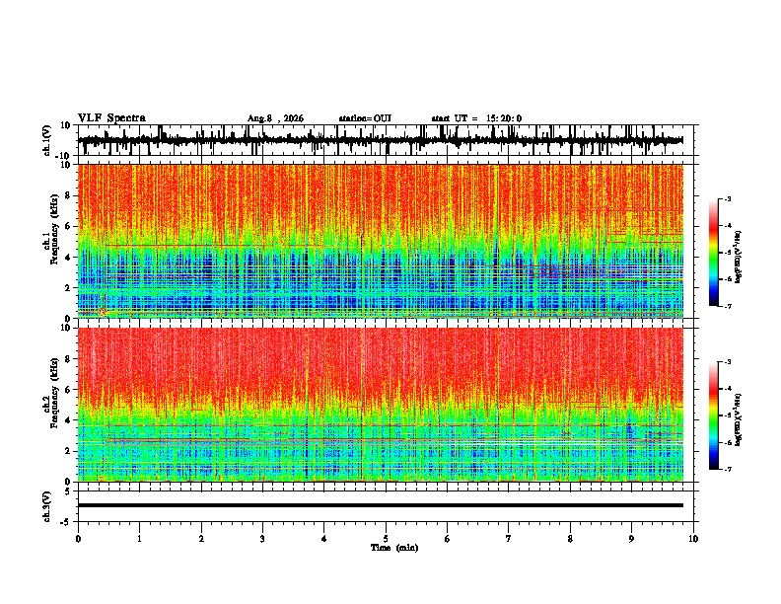781x604 pixels.
Task: Click the ch.3(V) axis label
Action: point(48,507)
